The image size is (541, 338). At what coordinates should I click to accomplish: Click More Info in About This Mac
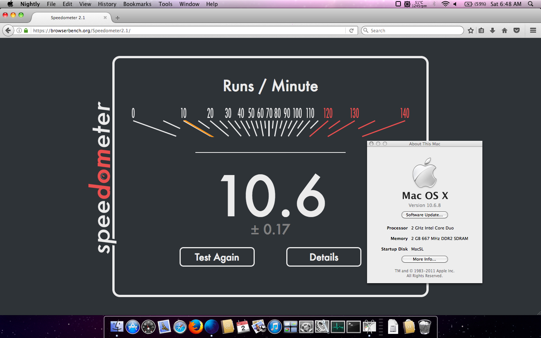click(425, 259)
